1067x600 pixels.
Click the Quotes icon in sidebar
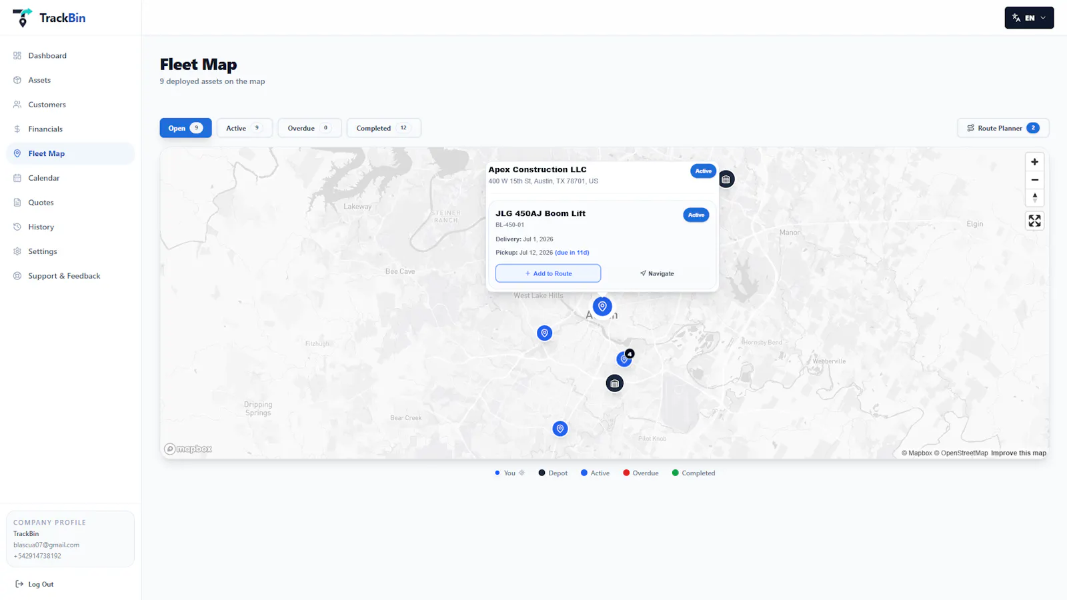17,203
